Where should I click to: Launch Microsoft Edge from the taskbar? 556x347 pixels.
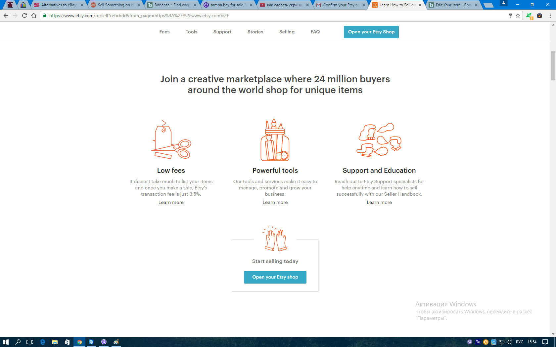click(x=42, y=342)
